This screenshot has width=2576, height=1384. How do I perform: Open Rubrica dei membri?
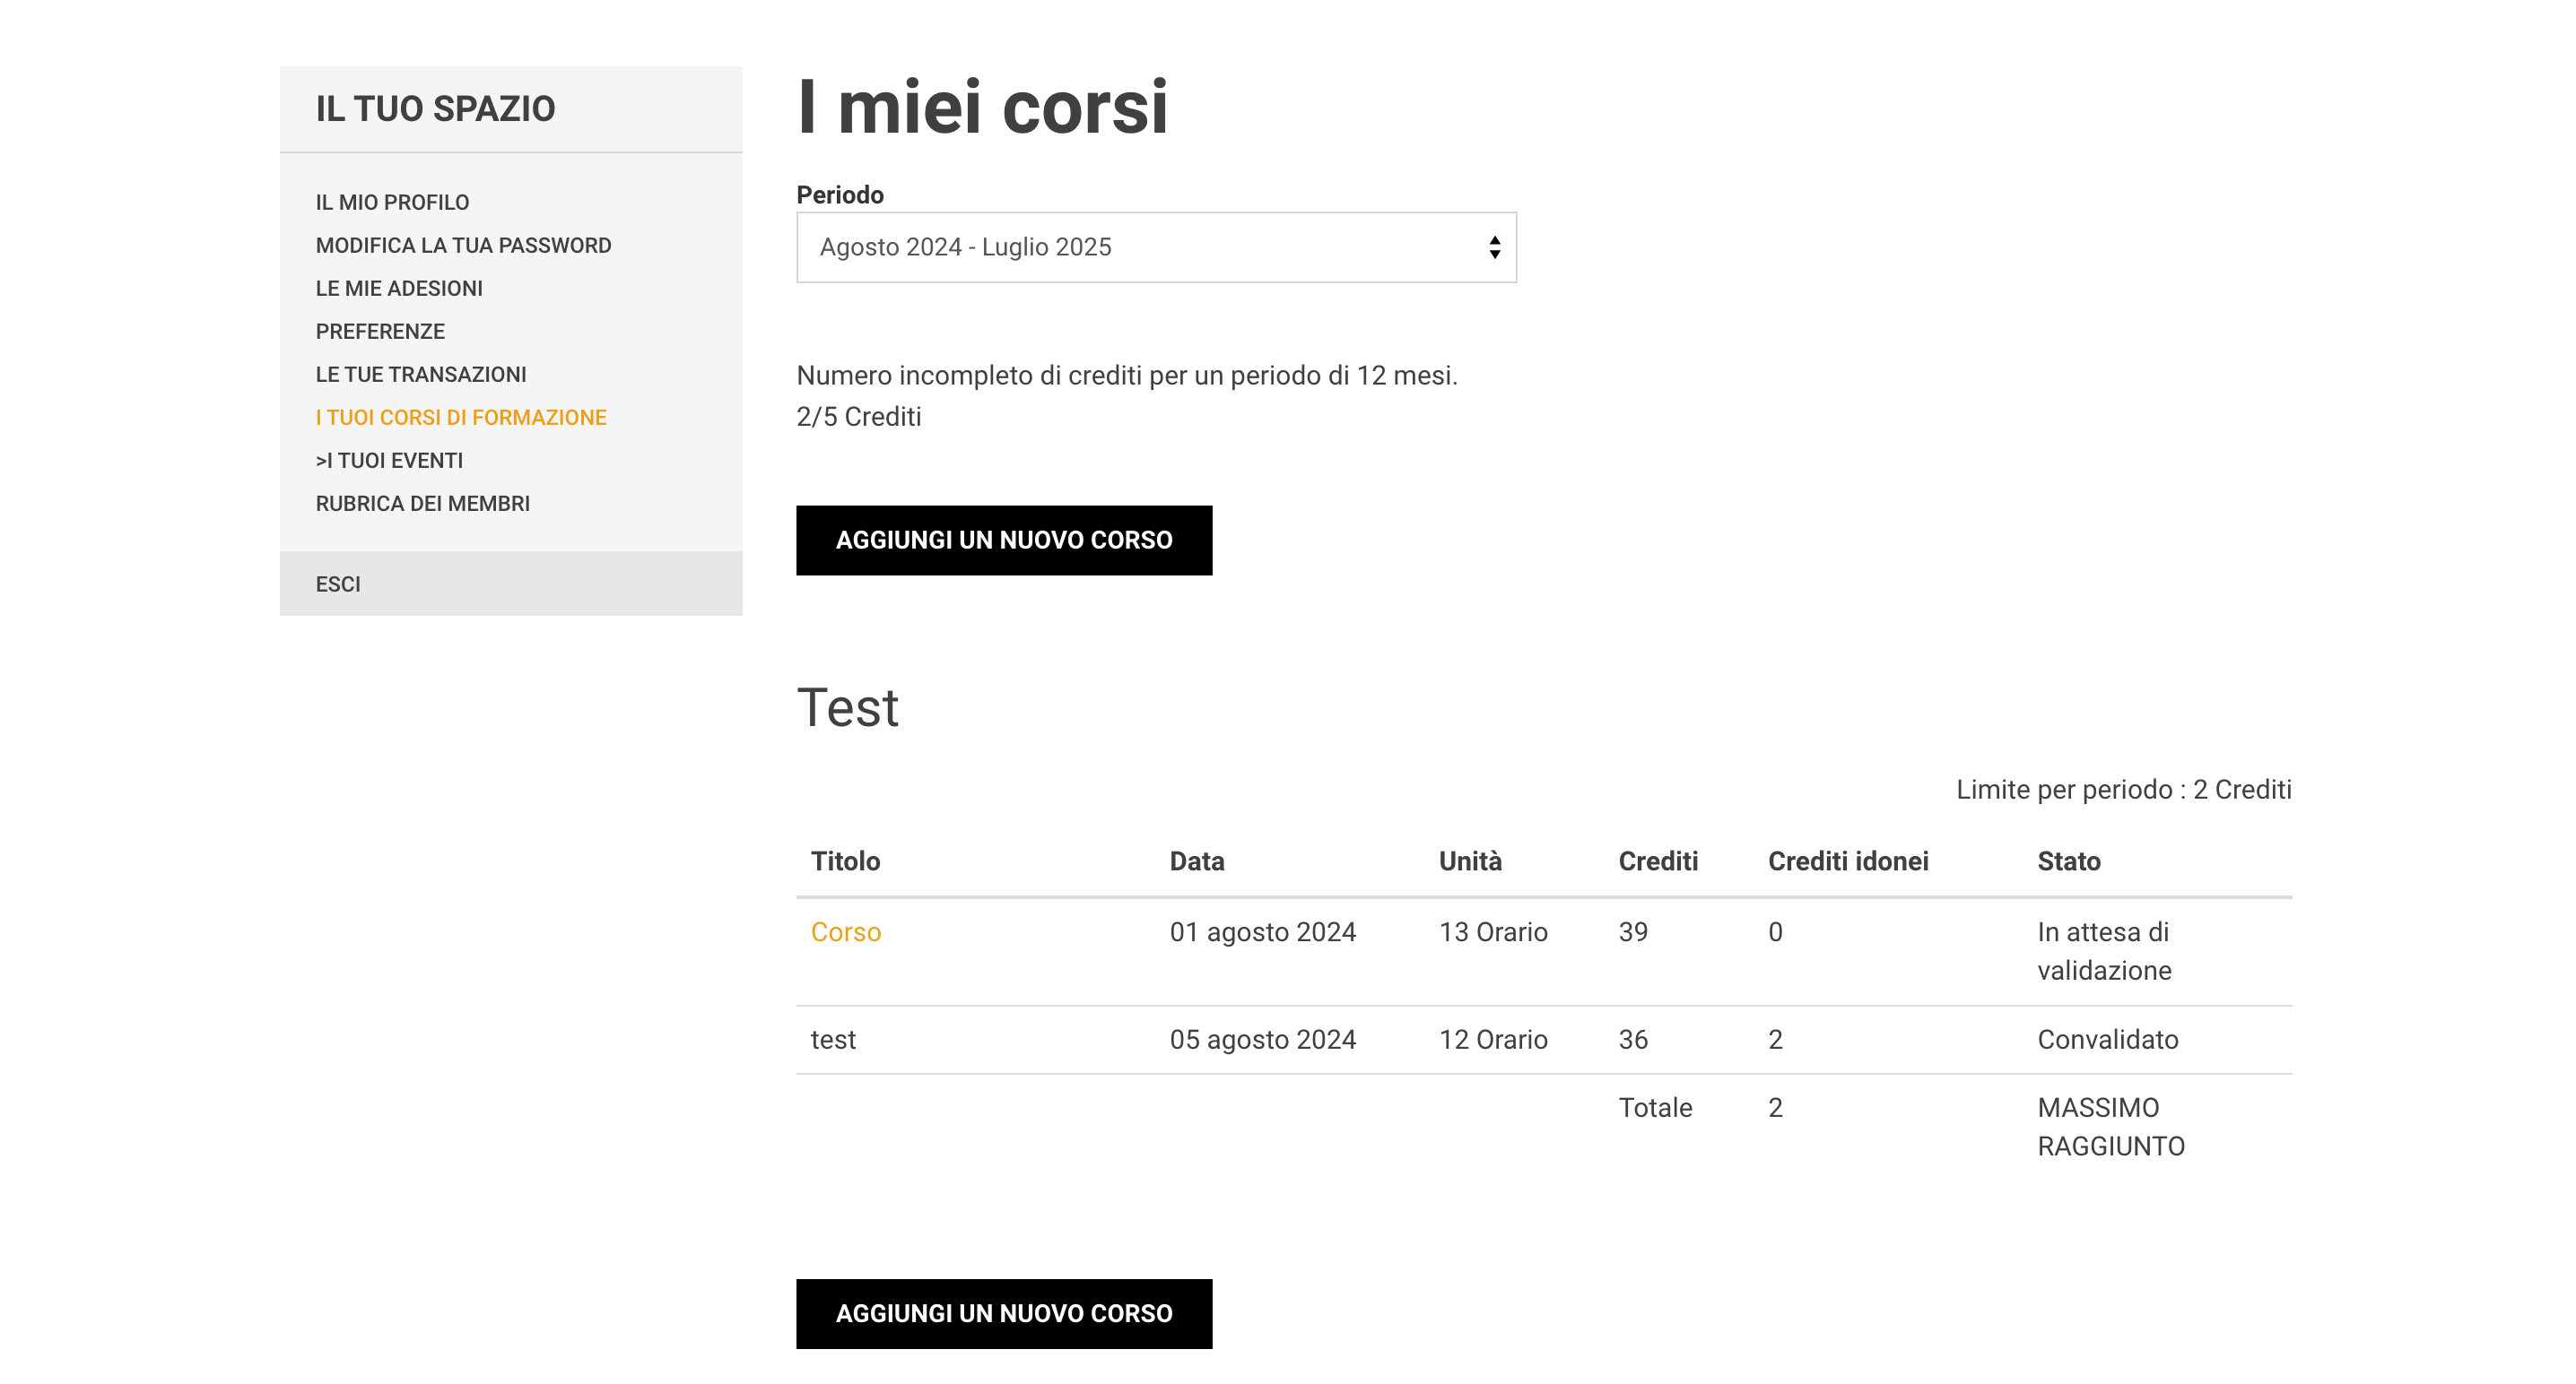tap(423, 503)
